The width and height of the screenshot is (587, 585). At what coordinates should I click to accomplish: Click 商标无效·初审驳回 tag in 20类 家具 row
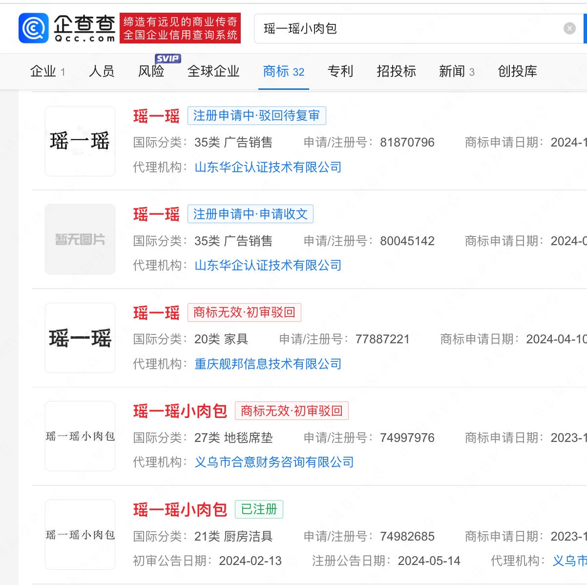[244, 313]
